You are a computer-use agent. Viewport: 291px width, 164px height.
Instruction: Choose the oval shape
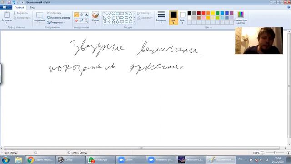113,13
